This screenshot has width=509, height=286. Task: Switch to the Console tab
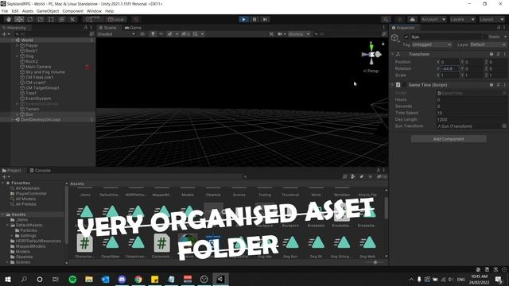[x=41, y=171]
